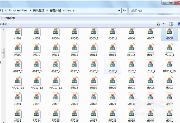Viewport: 180px width, 123px height.
Task: Select the rf017_7 file icon
Action: point(112,64)
